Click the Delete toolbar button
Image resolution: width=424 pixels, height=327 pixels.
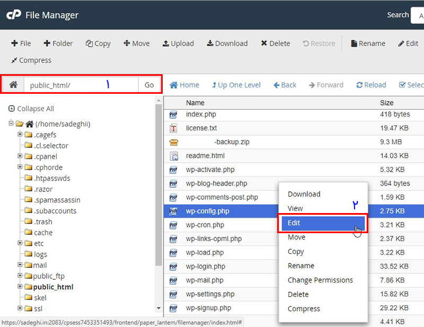coord(275,43)
